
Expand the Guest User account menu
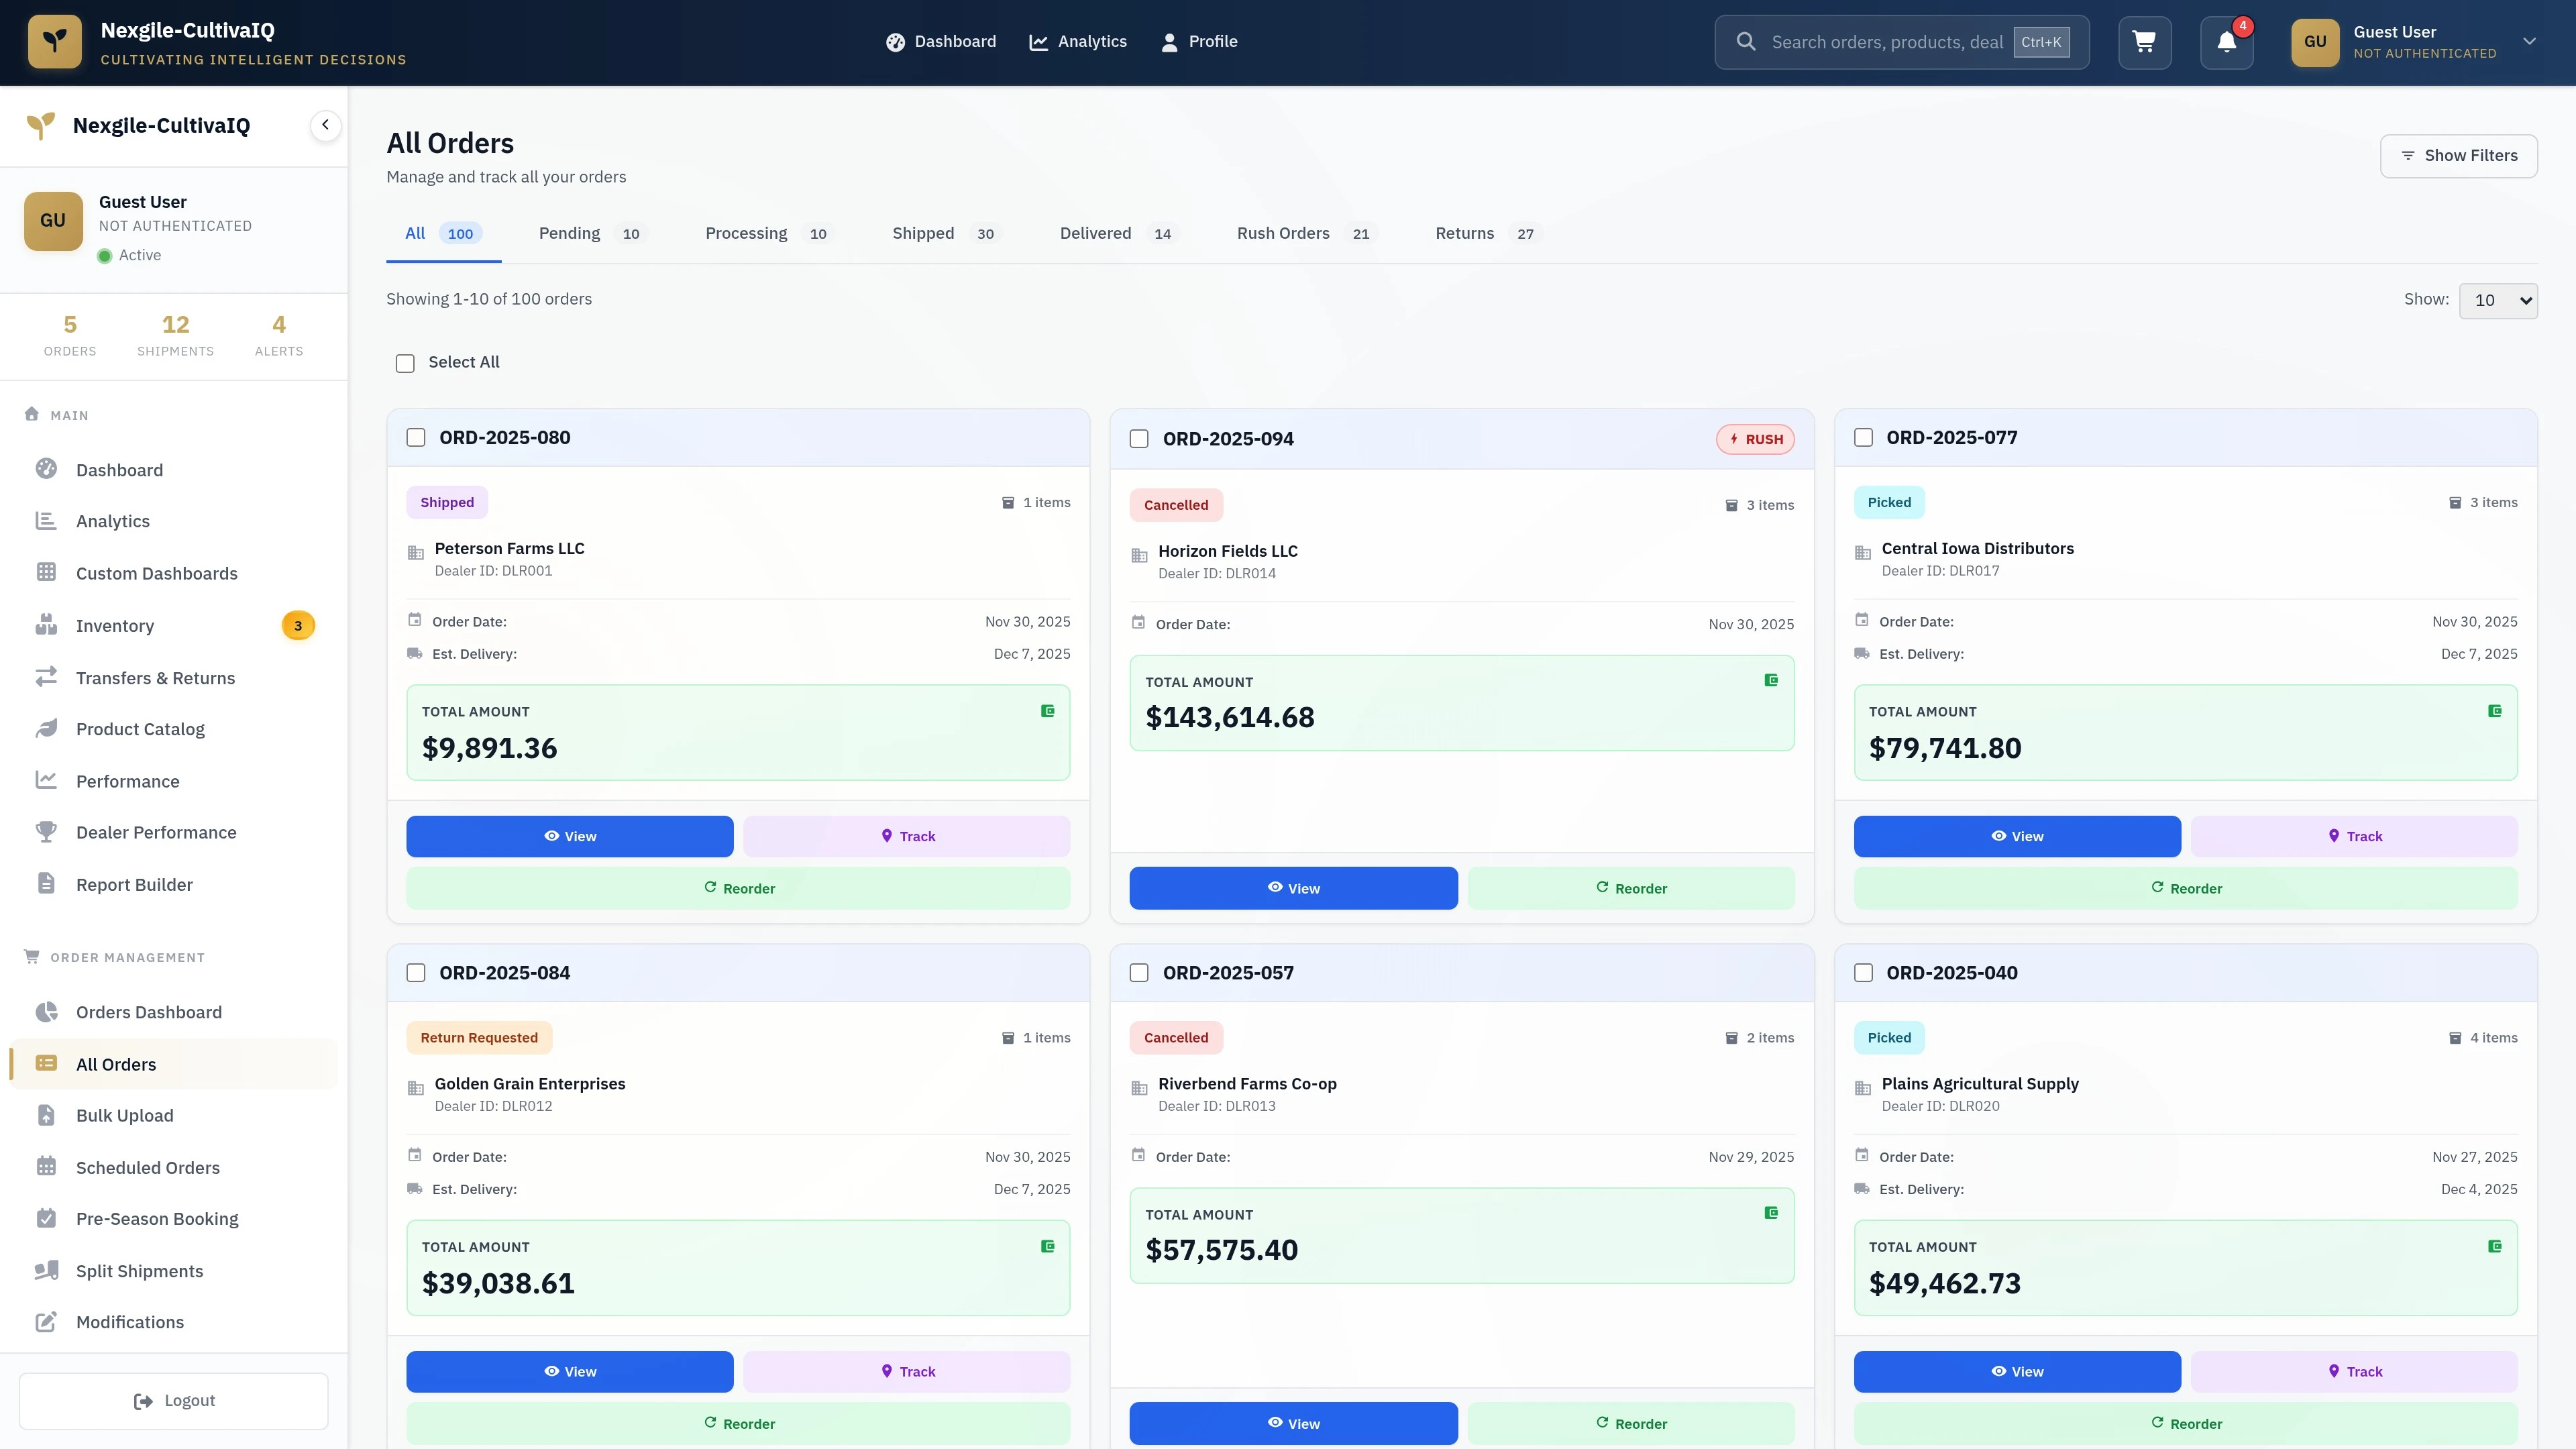[2529, 41]
